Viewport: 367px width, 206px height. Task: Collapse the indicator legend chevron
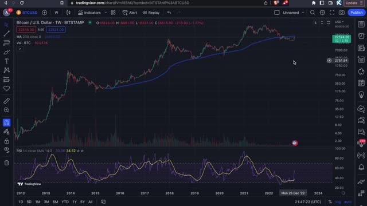tap(20, 49)
